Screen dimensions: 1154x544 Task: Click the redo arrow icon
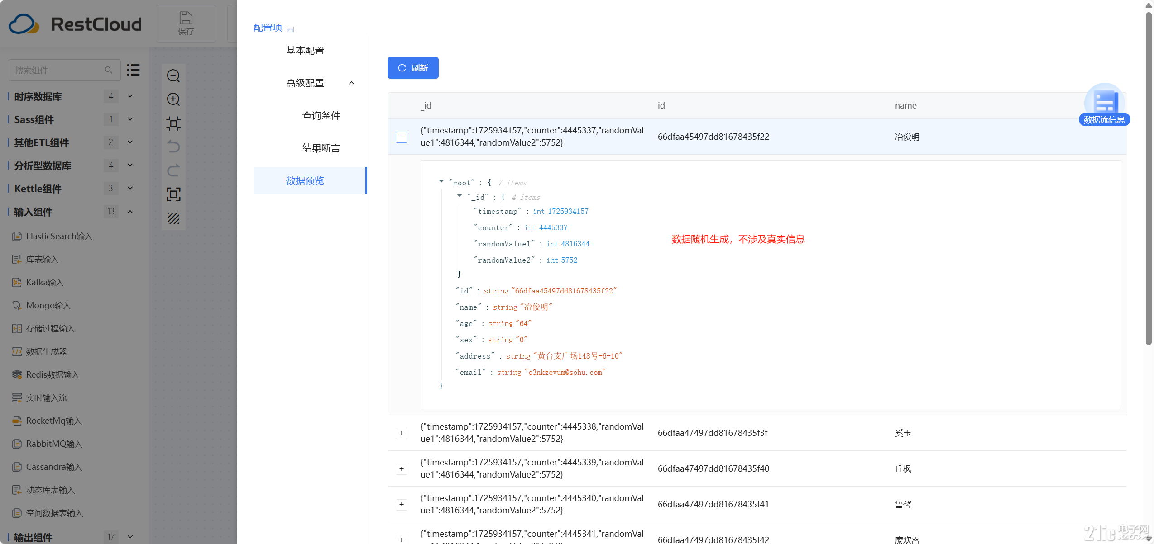pos(173,170)
